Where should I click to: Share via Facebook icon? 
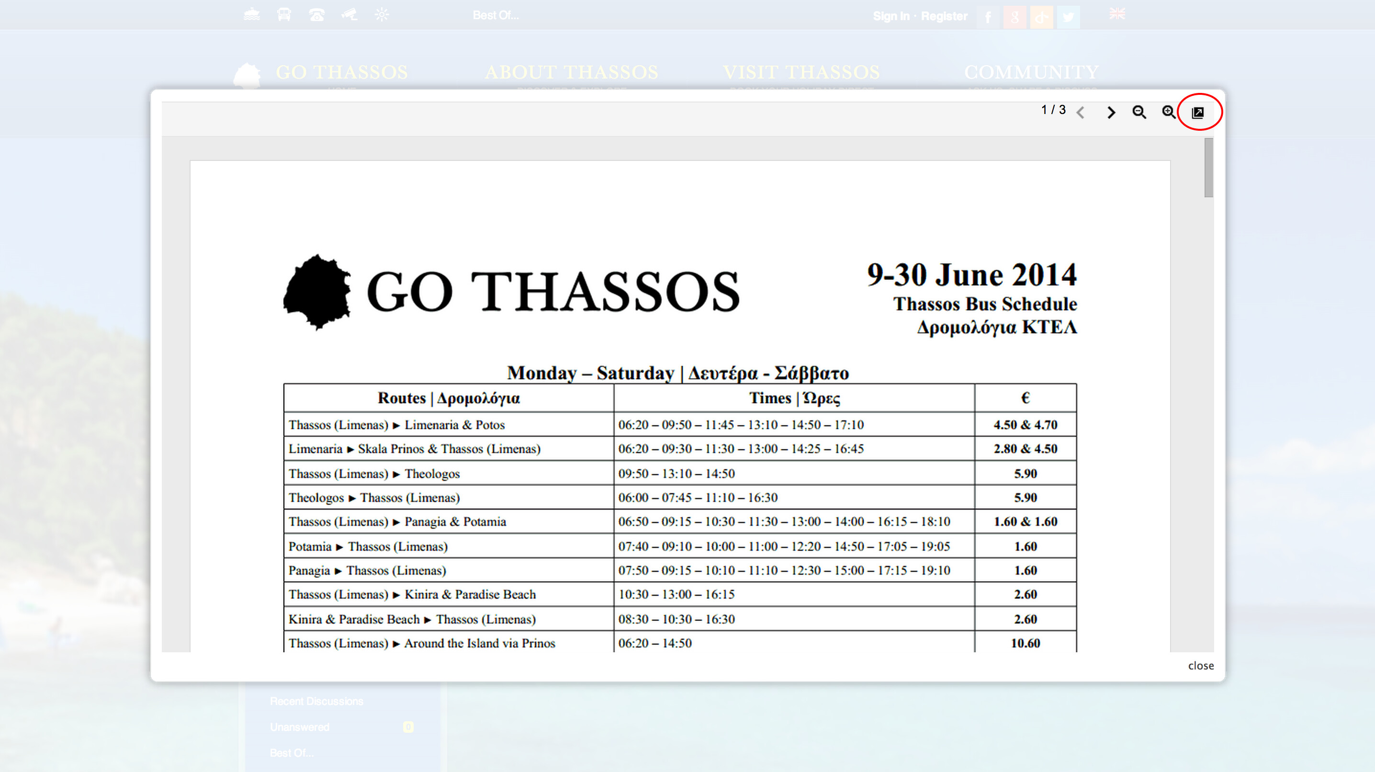(988, 17)
